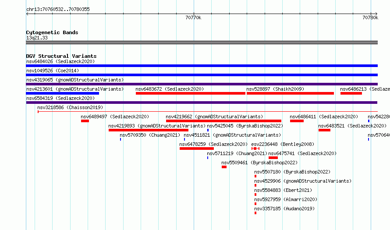Screen dimensions: 390x230
Task: Open nsv4219662 (gnomADStructuralVariants) label
Action: [x=214, y=117]
